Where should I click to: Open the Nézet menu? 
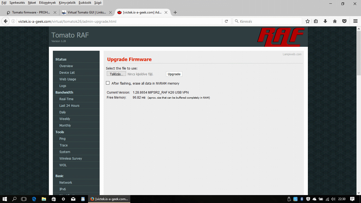[x=32, y=3]
